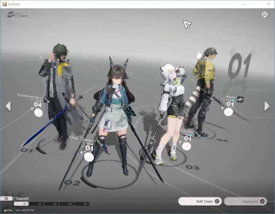
Task: Click the Endministrator weapon type icon
Action: 46,100
